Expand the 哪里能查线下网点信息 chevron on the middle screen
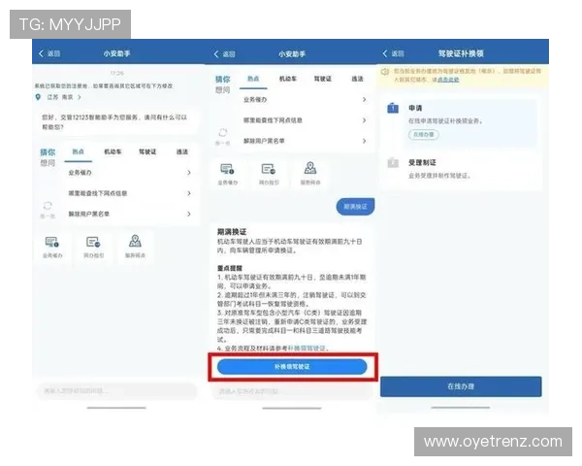 click(364, 120)
